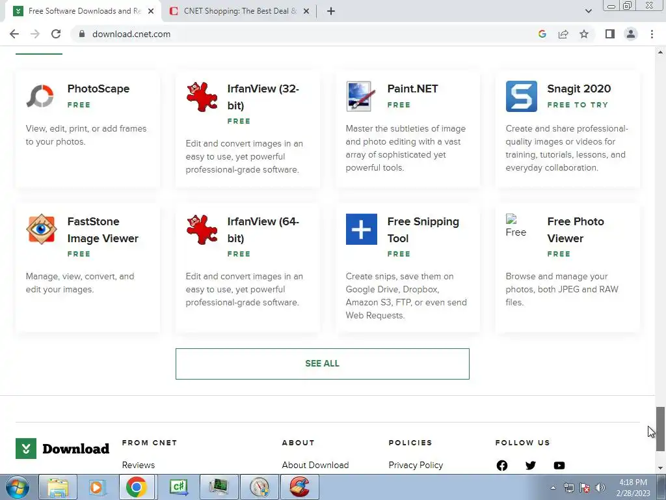Screen dimensions: 666x500
Task: Click the Paint.NET app icon
Action: (x=360, y=96)
